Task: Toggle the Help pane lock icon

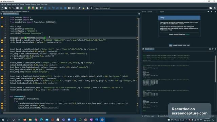Action: (x=212, y=12)
